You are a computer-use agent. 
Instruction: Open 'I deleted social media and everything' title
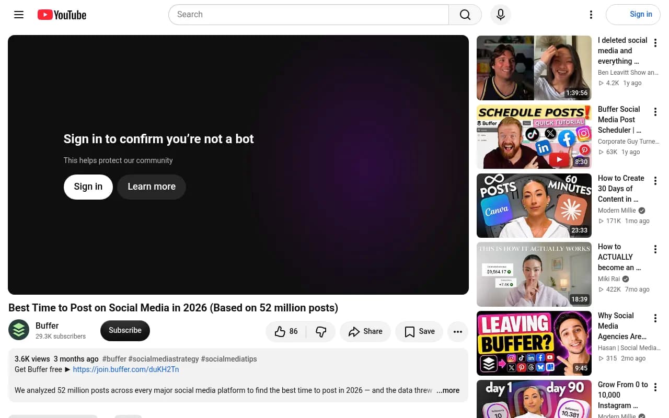pyautogui.click(x=622, y=51)
